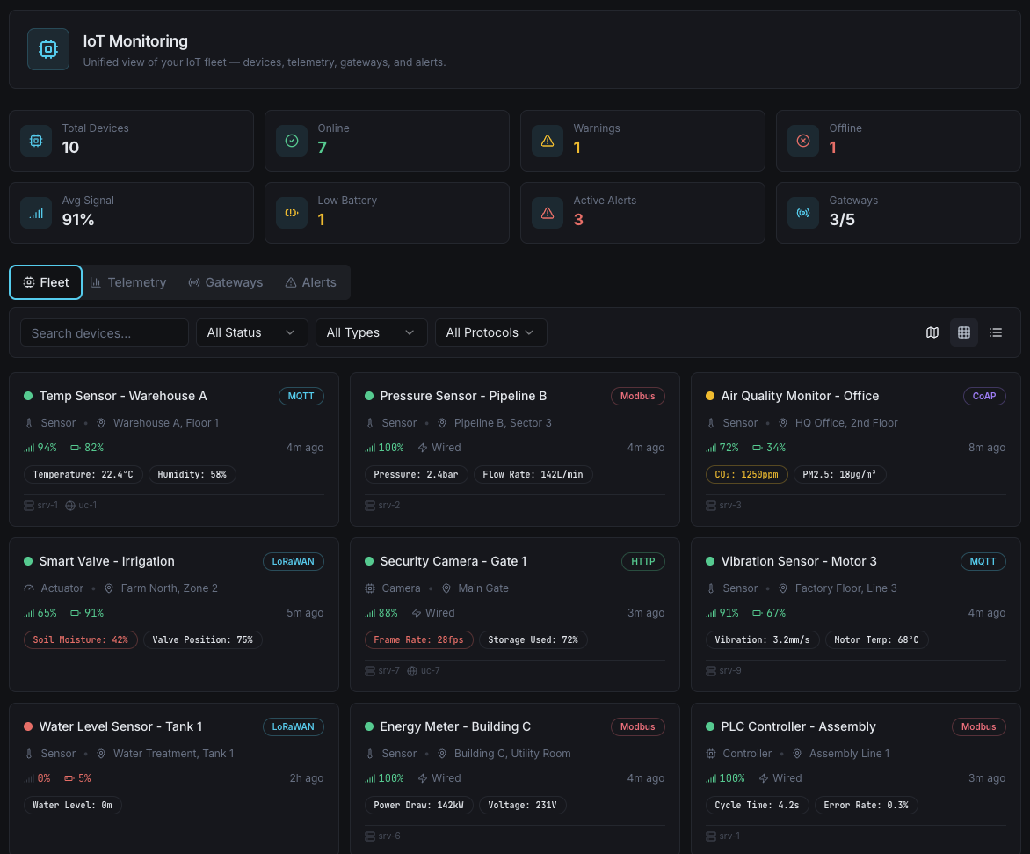This screenshot has height=854, width=1030.
Task: Switch to map view icon
Action: [932, 332]
